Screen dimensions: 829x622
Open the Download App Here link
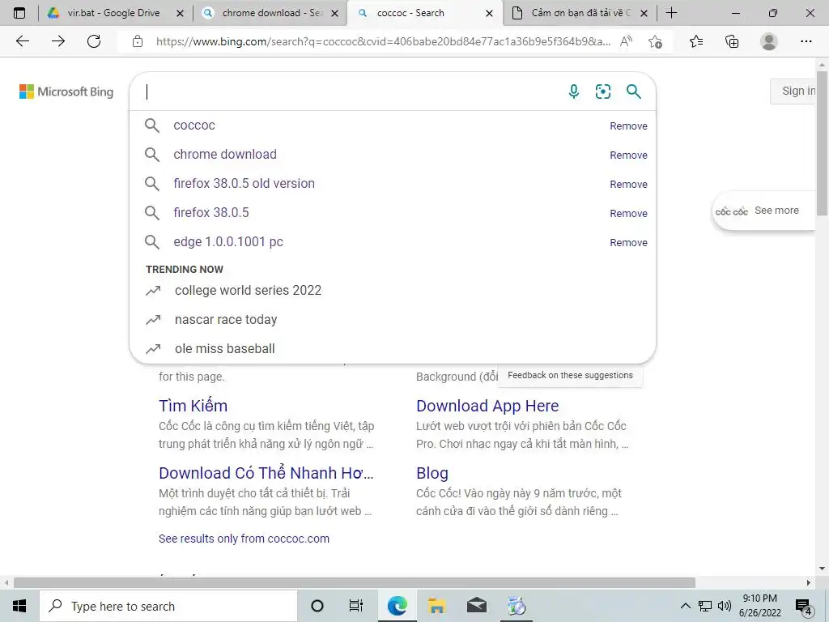(x=487, y=406)
